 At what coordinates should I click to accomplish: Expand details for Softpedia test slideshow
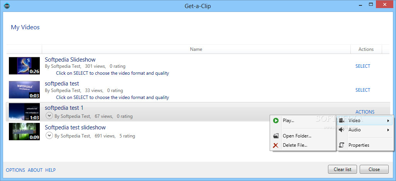point(49,136)
